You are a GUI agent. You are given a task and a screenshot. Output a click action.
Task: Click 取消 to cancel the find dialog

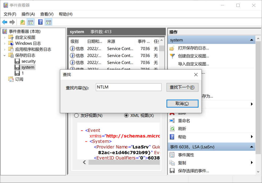(x=182, y=104)
